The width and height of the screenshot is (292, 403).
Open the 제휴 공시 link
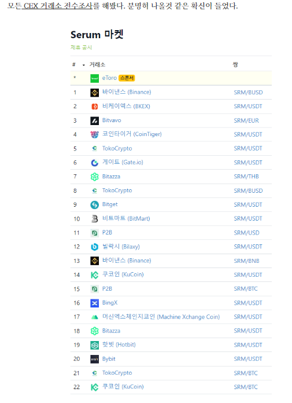pos(81,47)
